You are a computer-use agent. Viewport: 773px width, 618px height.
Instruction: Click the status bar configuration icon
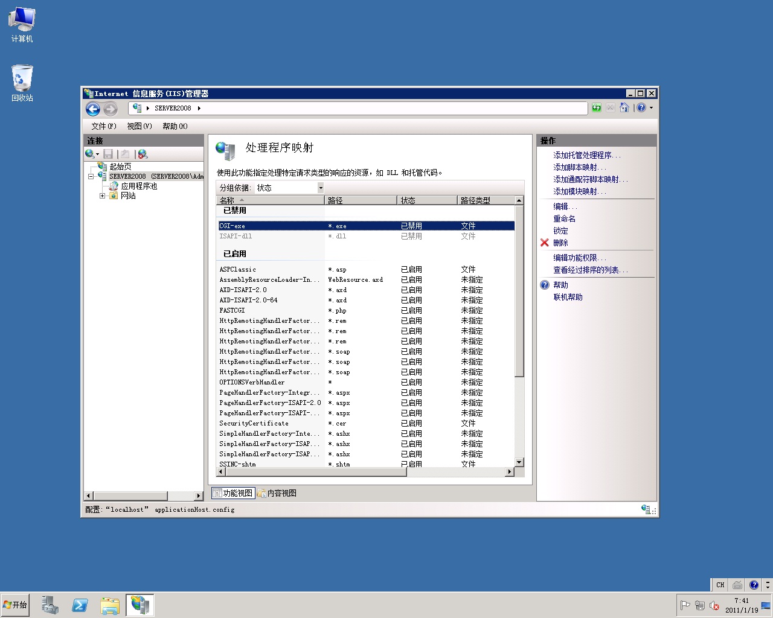646,509
